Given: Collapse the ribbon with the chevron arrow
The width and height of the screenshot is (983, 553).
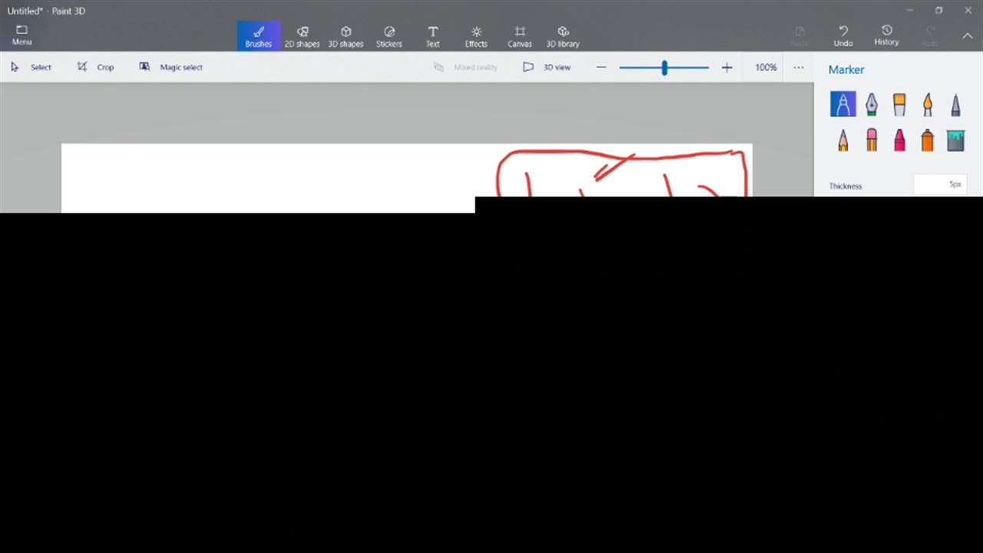Looking at the screenshot, I should pos(968,36).
